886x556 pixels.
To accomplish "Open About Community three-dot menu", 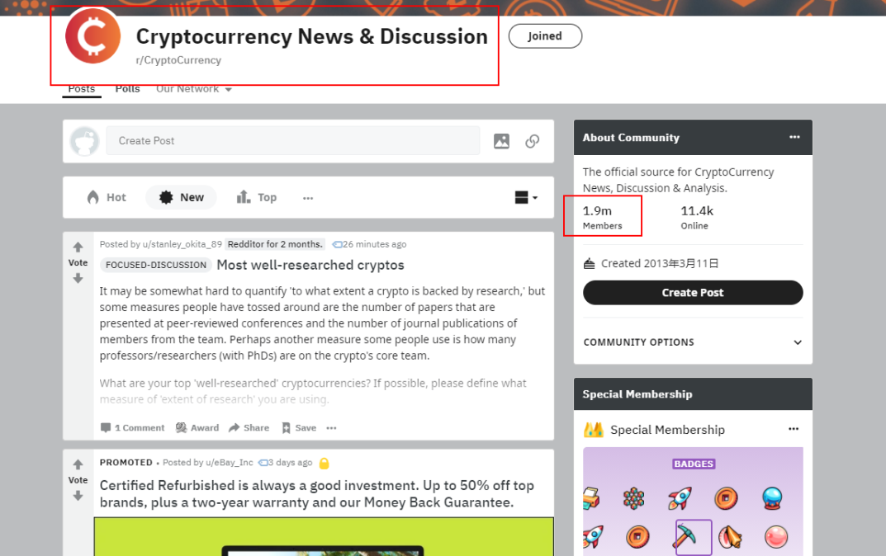I will [x=794, y=137].
